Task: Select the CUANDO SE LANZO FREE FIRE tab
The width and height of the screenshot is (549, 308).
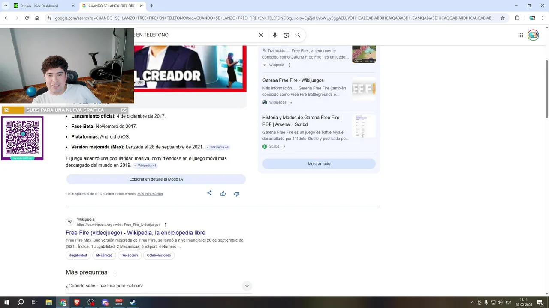Action: click(112, 6)
